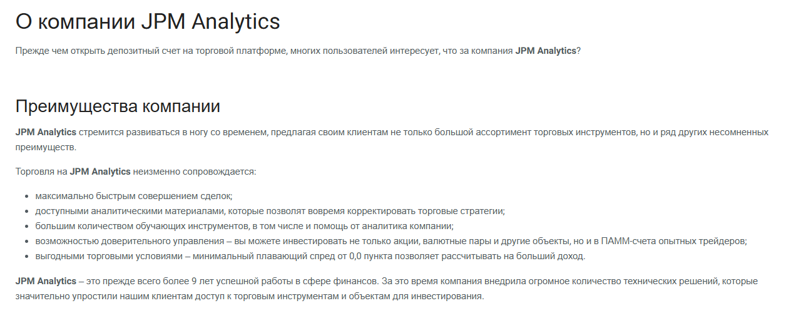Click bold "JPM Analytics" before "стремится развиваться"
Screen dimensions: 796x318
[46, 133]
